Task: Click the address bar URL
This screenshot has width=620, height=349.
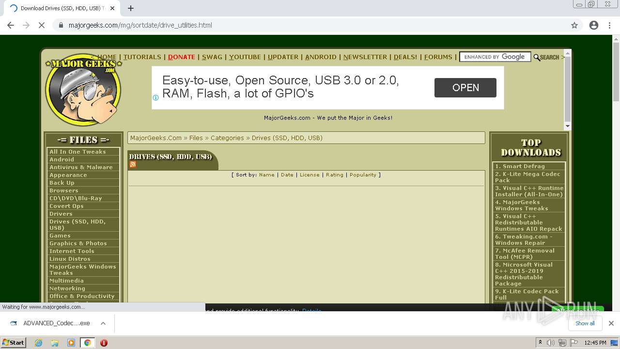Action: [140, 25]
